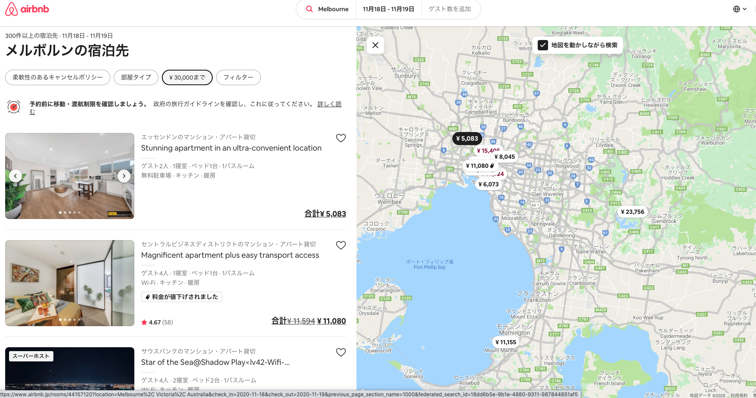Show next photo of Stunning apartment

[x=124, y=176]
